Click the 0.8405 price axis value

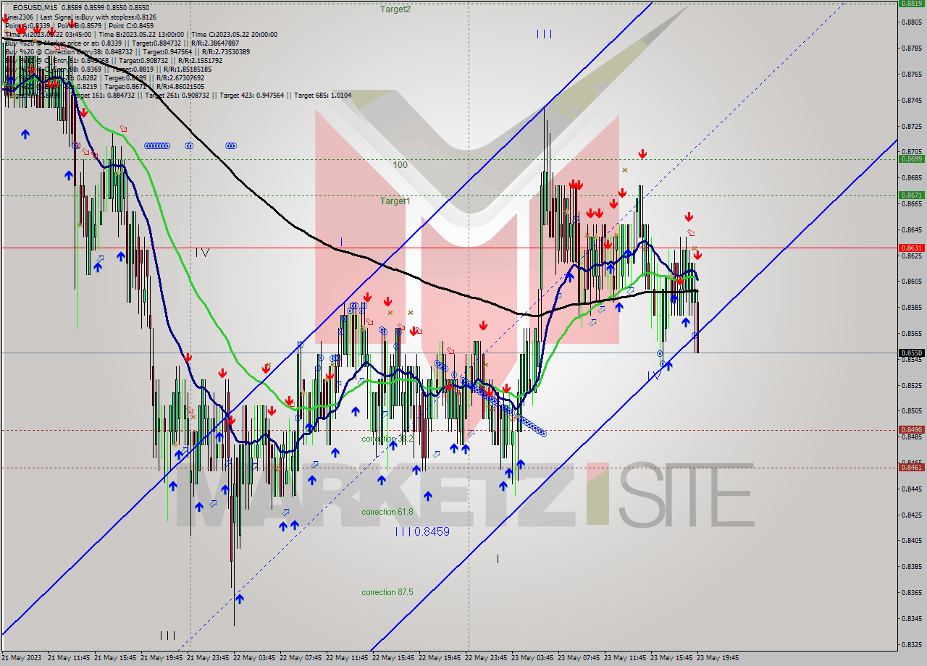(911, 540)
